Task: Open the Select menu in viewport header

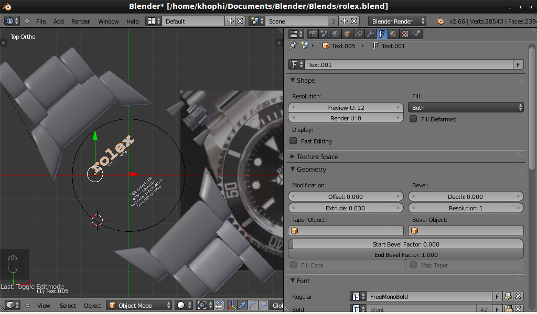Action: pyautogui.click(x=68, y=306)
